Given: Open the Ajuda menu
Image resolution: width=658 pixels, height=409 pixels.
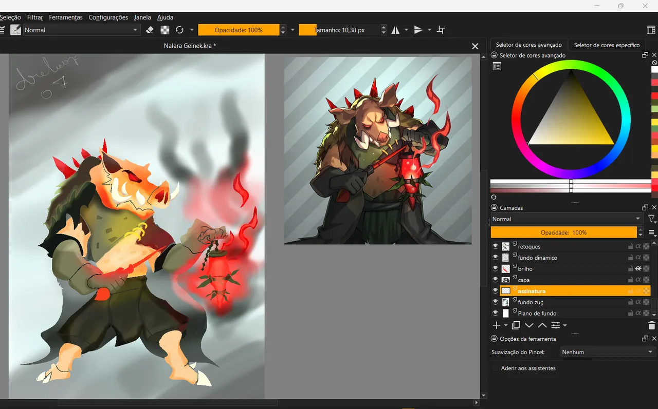Looking at the screenshot, I should click(x=165, y=17).
